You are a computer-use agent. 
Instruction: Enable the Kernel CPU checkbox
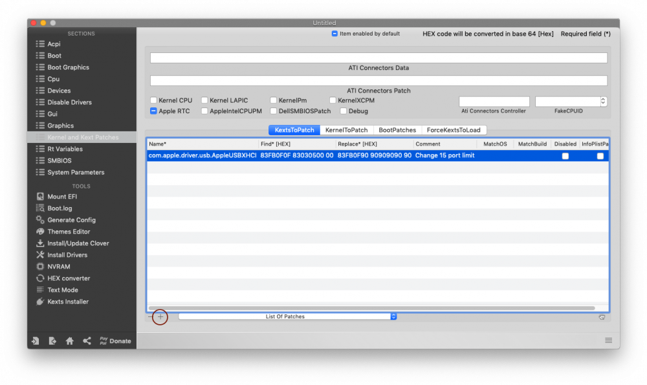tap(153, 100)
